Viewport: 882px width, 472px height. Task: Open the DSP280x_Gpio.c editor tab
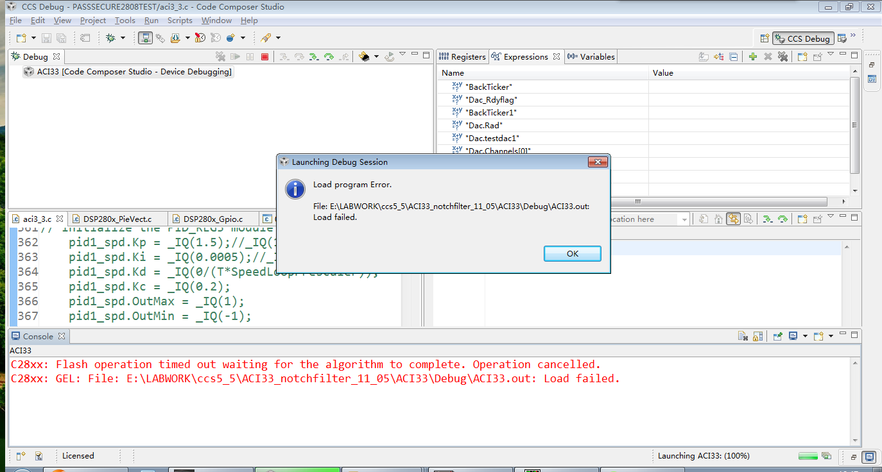214,219
